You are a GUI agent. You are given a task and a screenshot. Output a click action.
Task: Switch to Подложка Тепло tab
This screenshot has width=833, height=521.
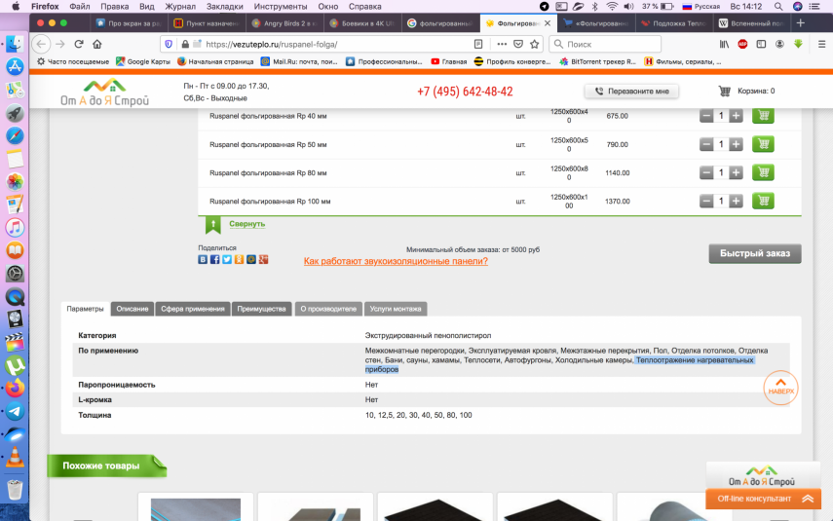[x=673, y=23]
